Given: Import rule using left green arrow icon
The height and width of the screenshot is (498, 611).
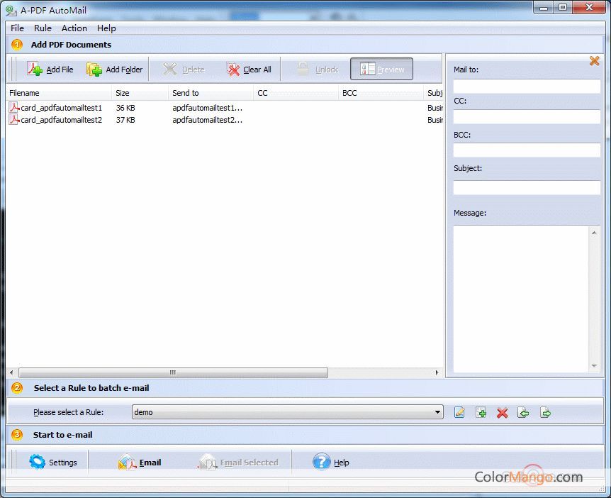Looking at the screenshot, I should 523,412.
